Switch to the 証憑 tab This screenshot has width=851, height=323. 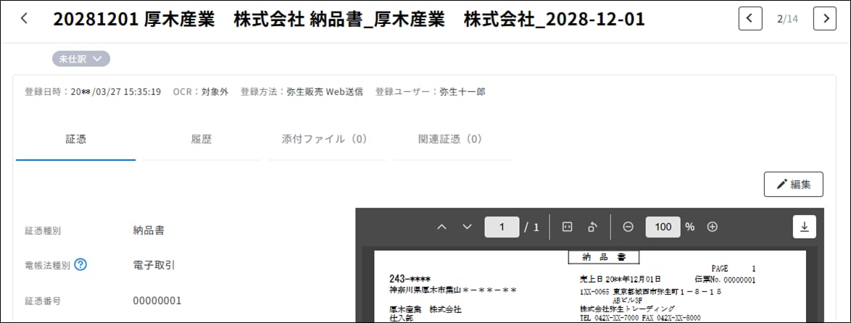pyautogui.click(x=76, y=139)
